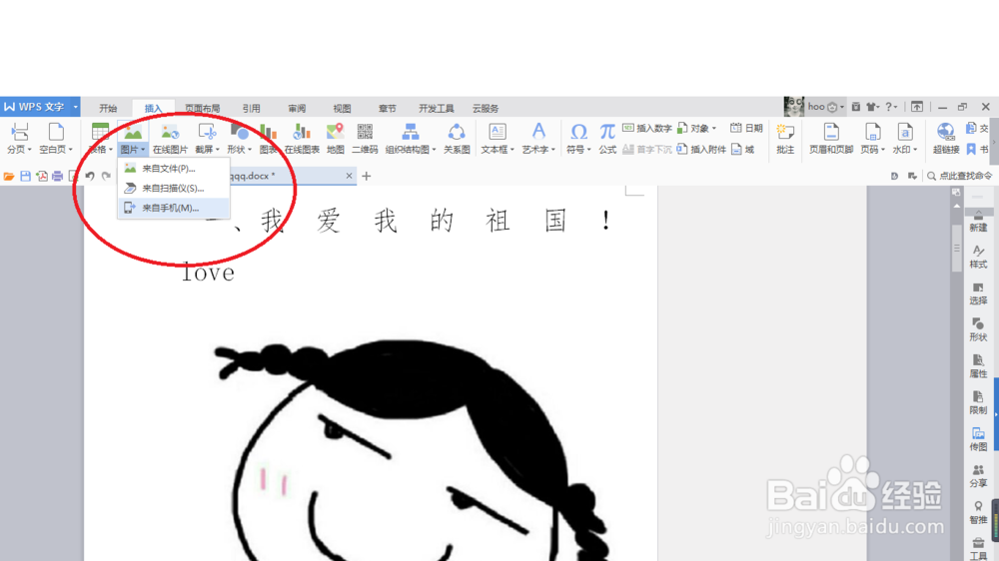The height and width of the screenshot is (561, 999).
Task: Click the 插入数字 button
Action: [646, 129]
